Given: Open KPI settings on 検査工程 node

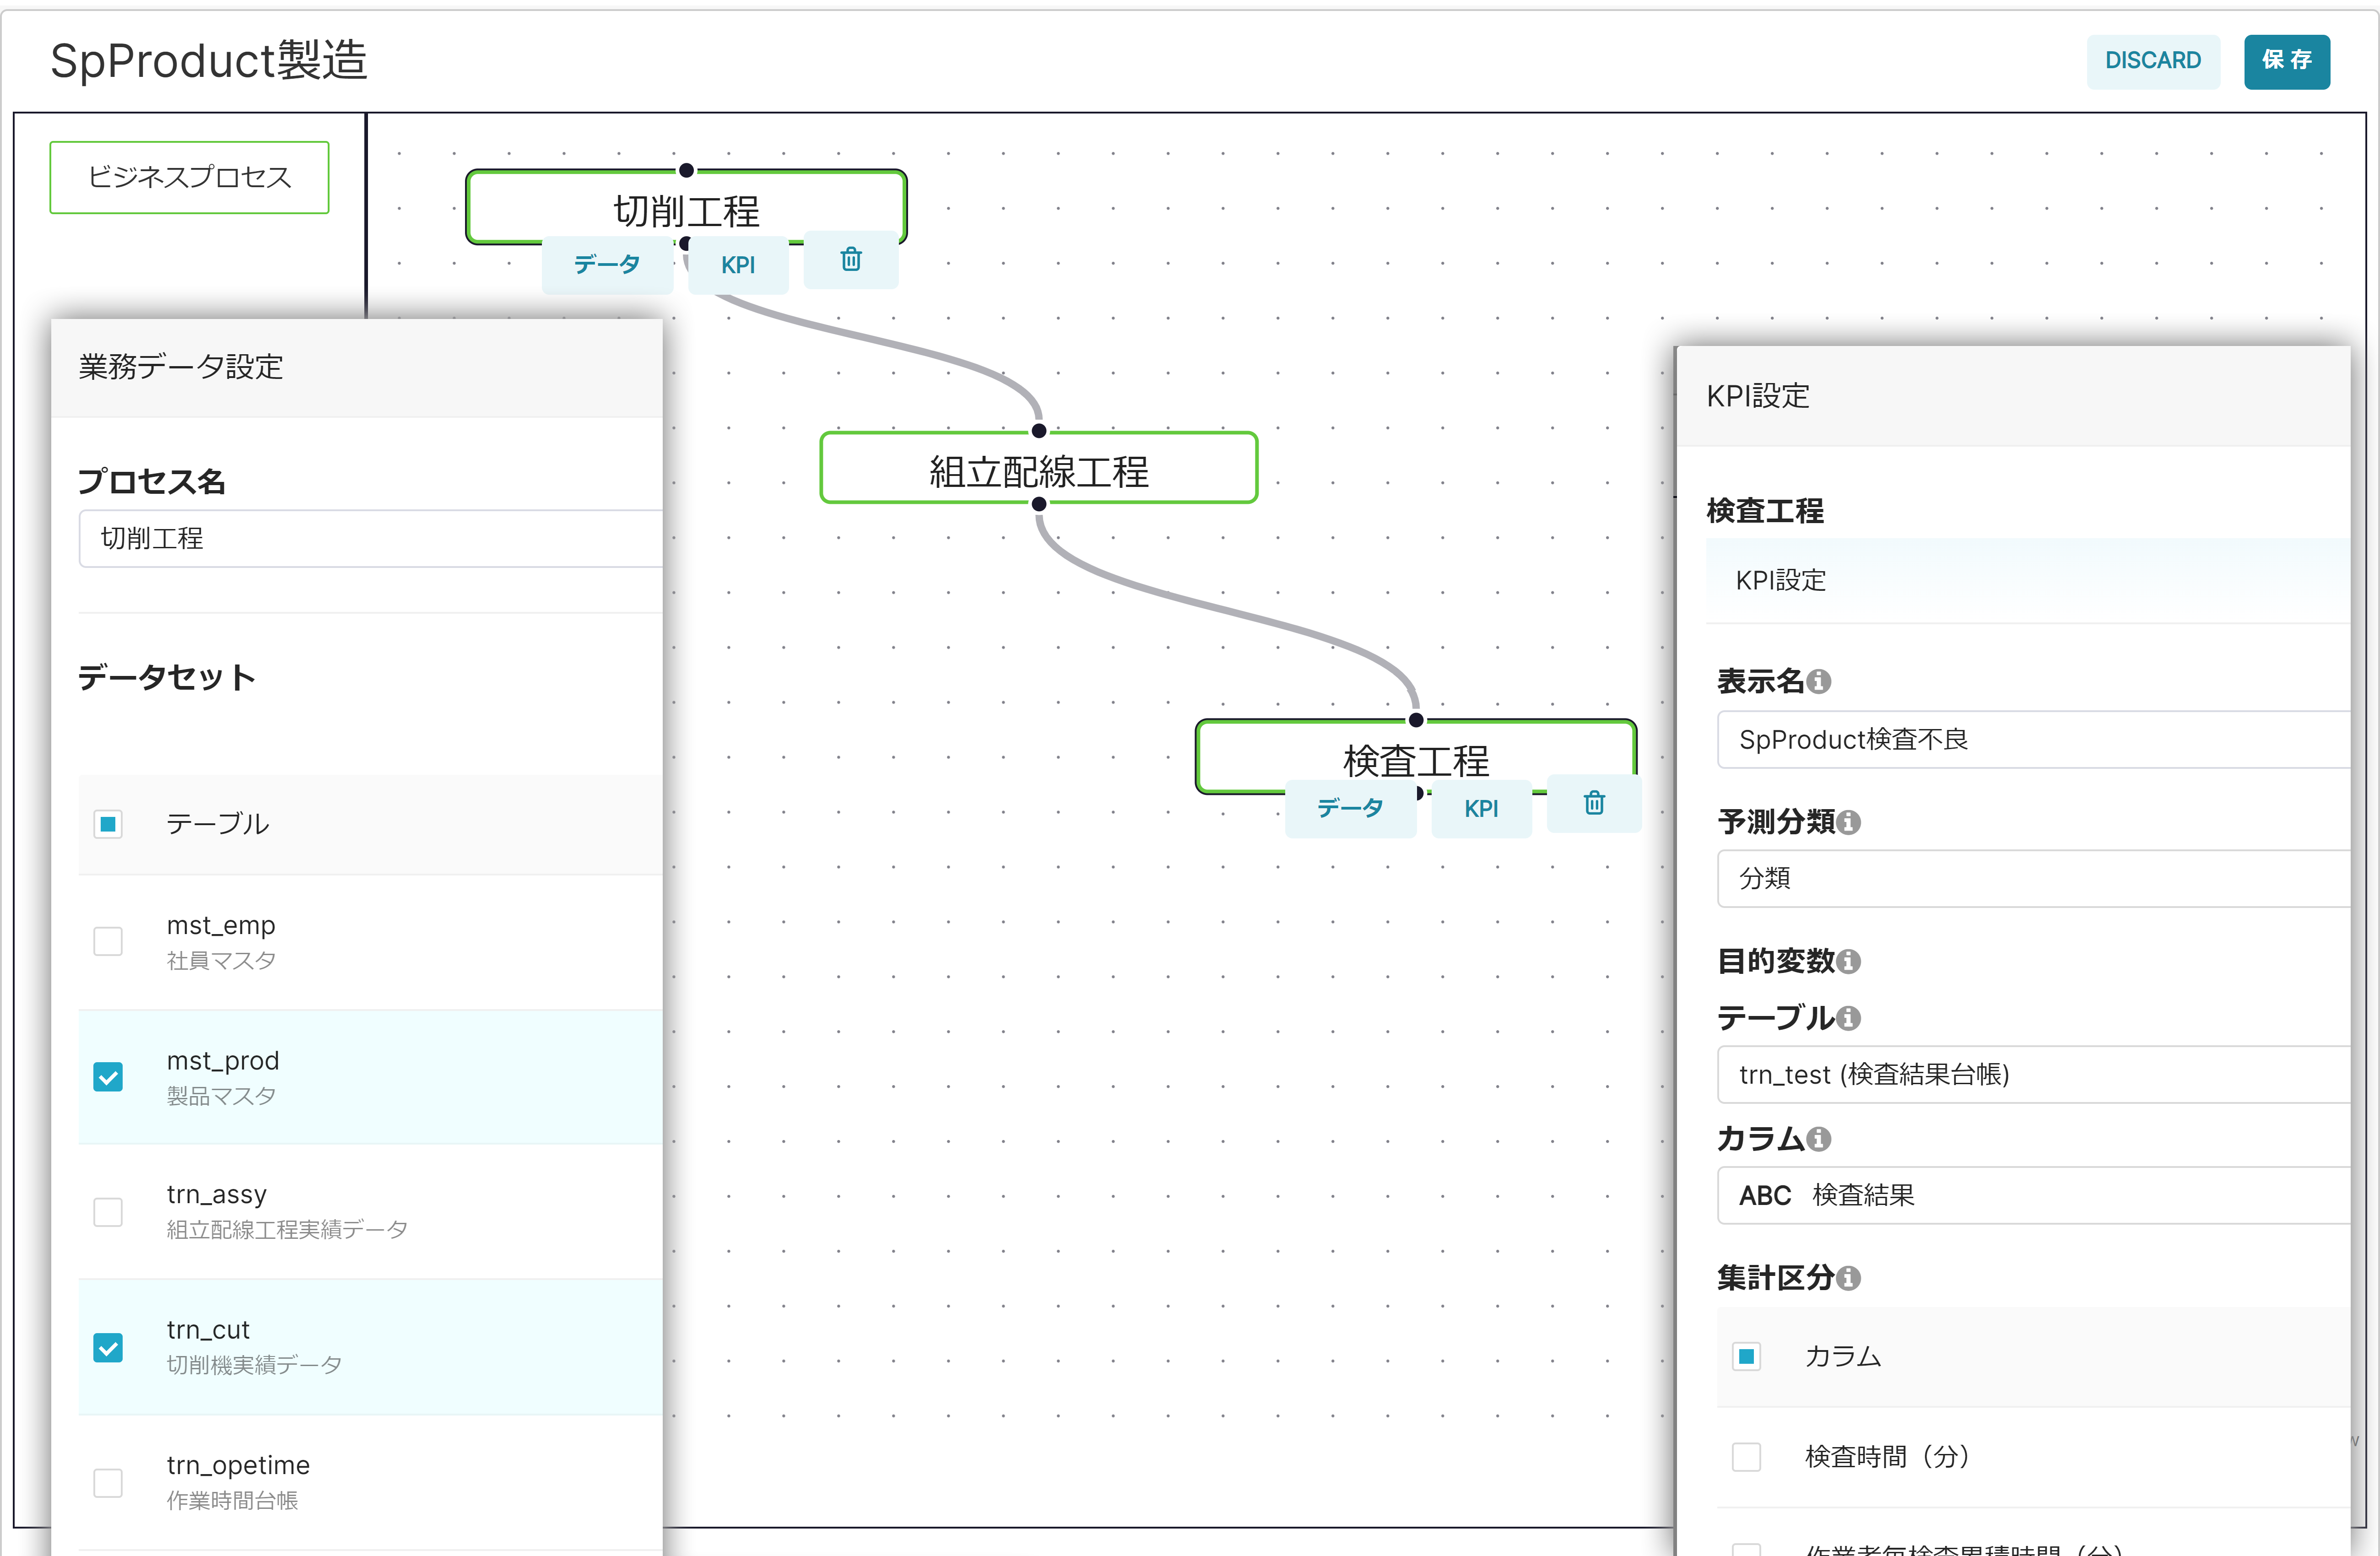Looking at the screenshot, I should point(1481,808).
